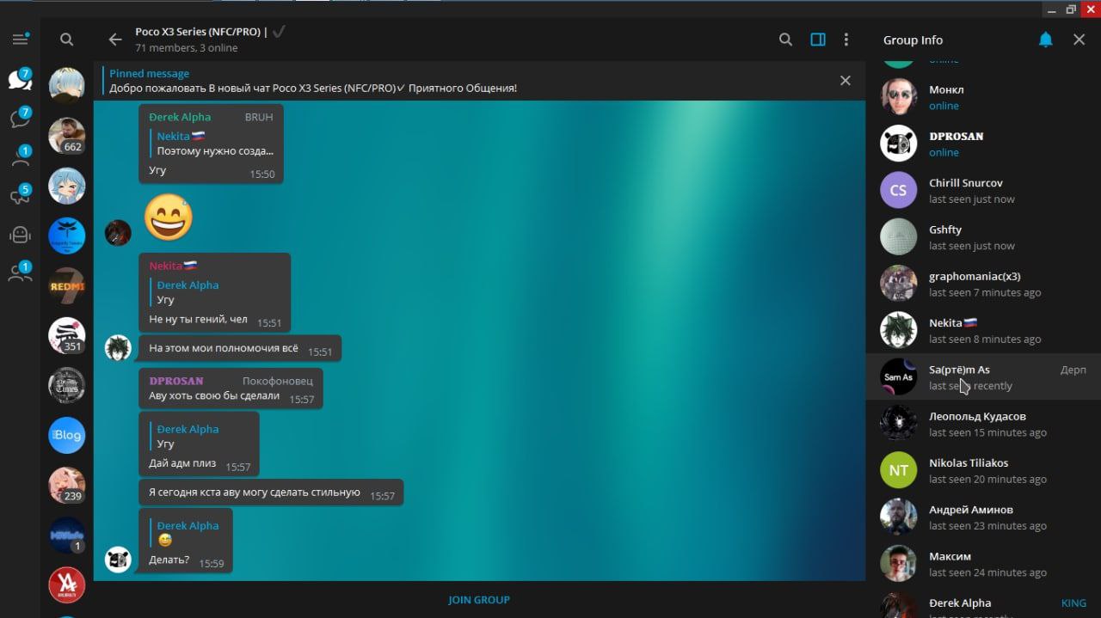This screenshot has height=618, width=1101.
Task: Select member graphomaniac(x3)
Action: (x=983, y=284)
